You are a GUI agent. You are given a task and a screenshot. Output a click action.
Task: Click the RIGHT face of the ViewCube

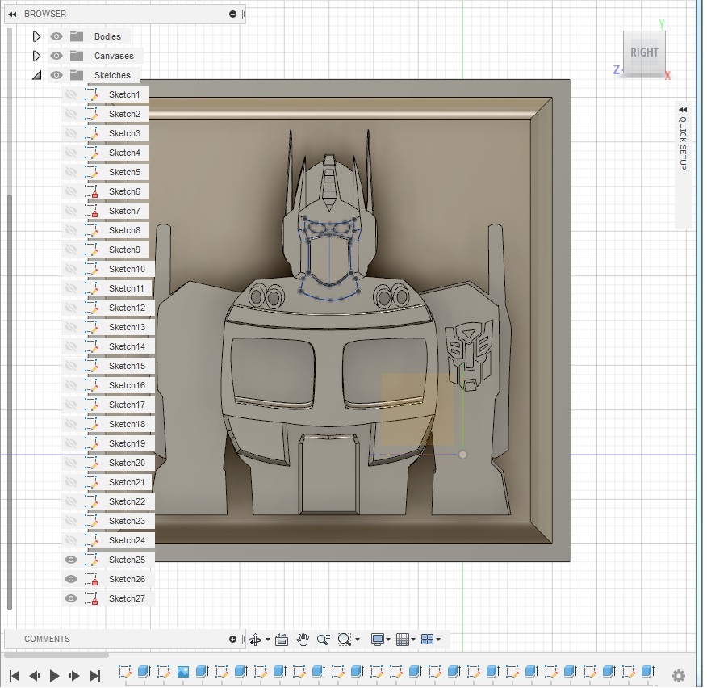644,52
